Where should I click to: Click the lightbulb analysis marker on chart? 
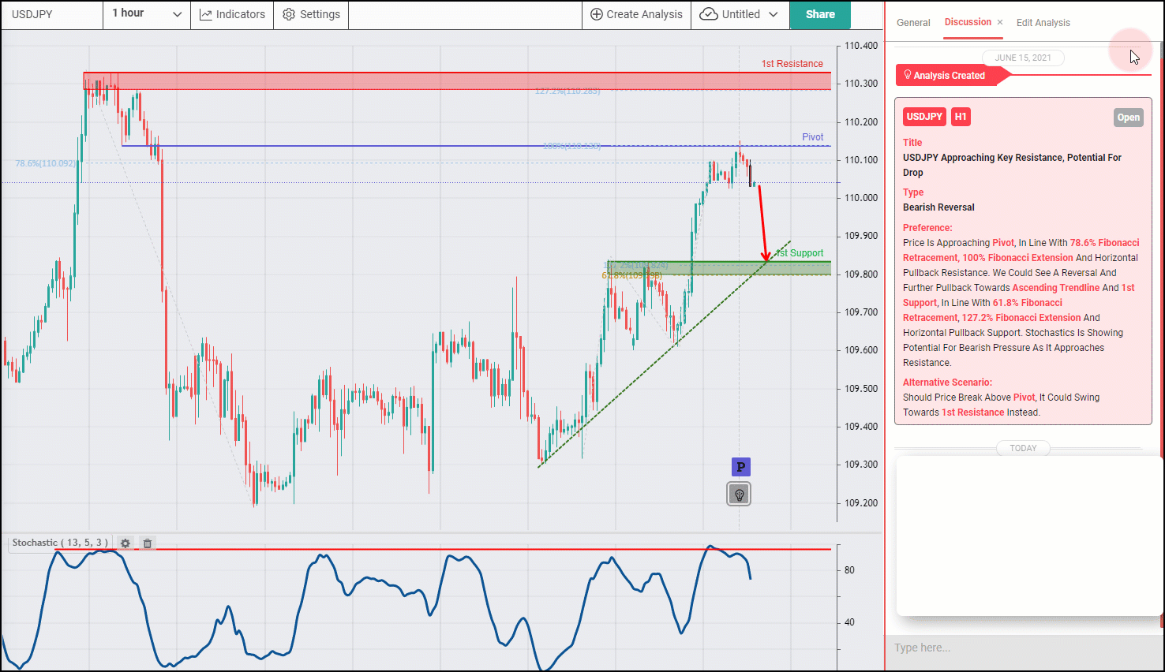(739, 495)
